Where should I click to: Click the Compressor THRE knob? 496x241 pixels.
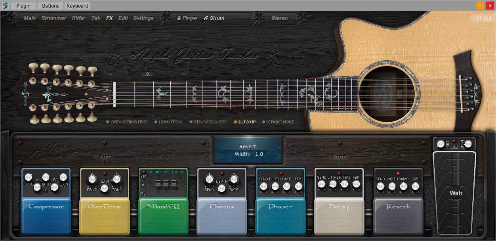click(x=28, y=177)
